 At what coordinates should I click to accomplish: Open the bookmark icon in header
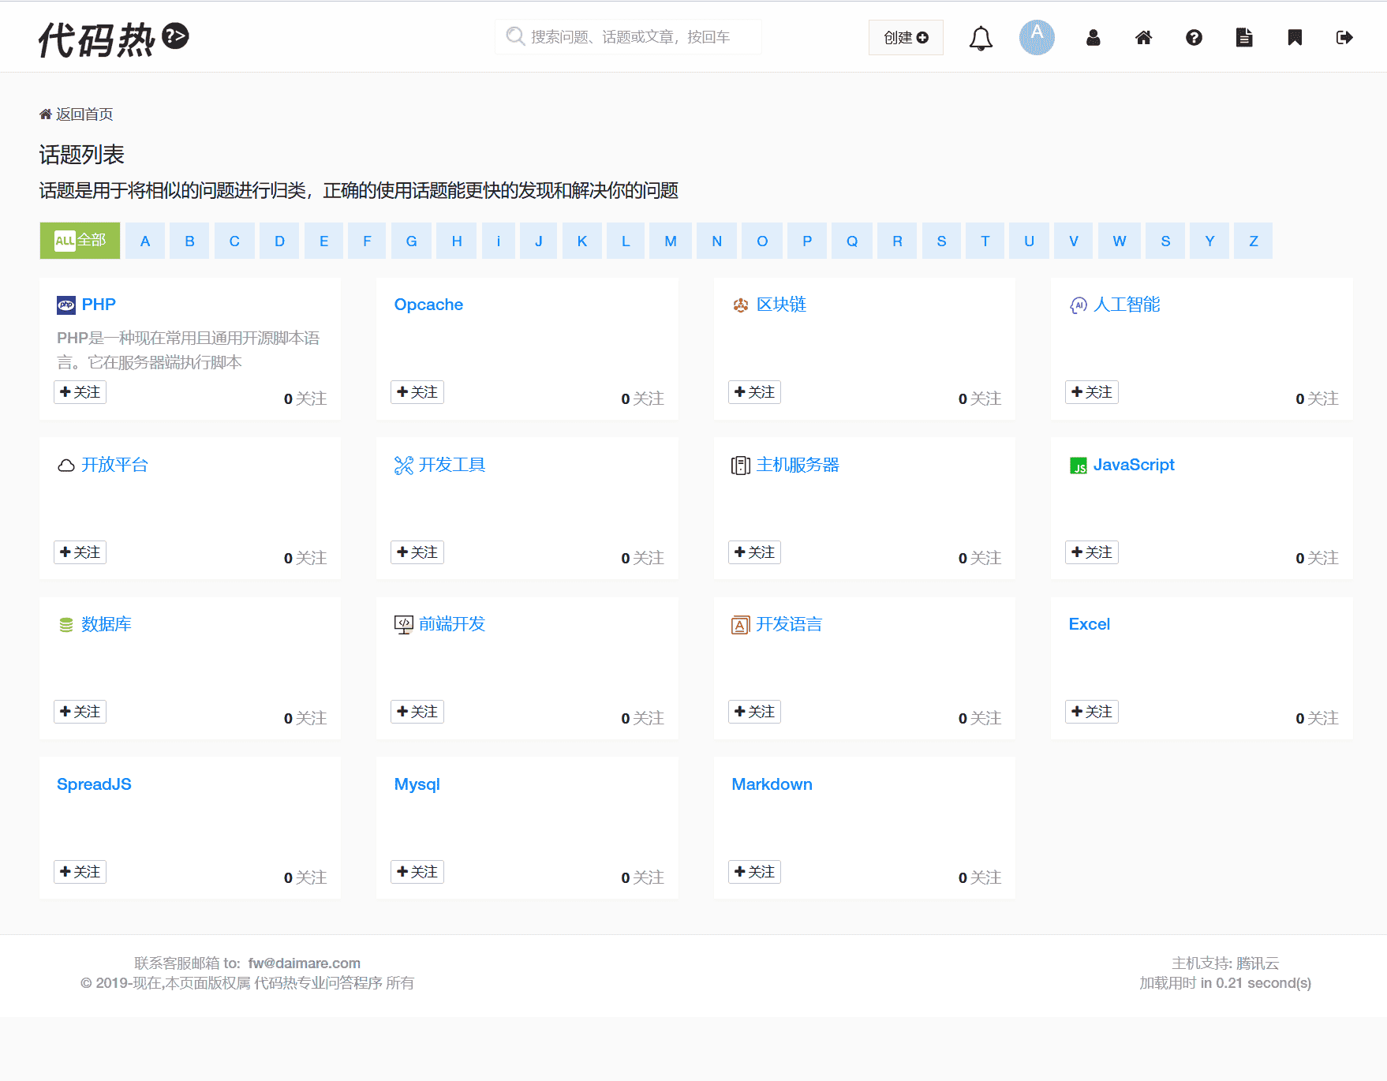pyautogui.click(x=1295, y=38)
